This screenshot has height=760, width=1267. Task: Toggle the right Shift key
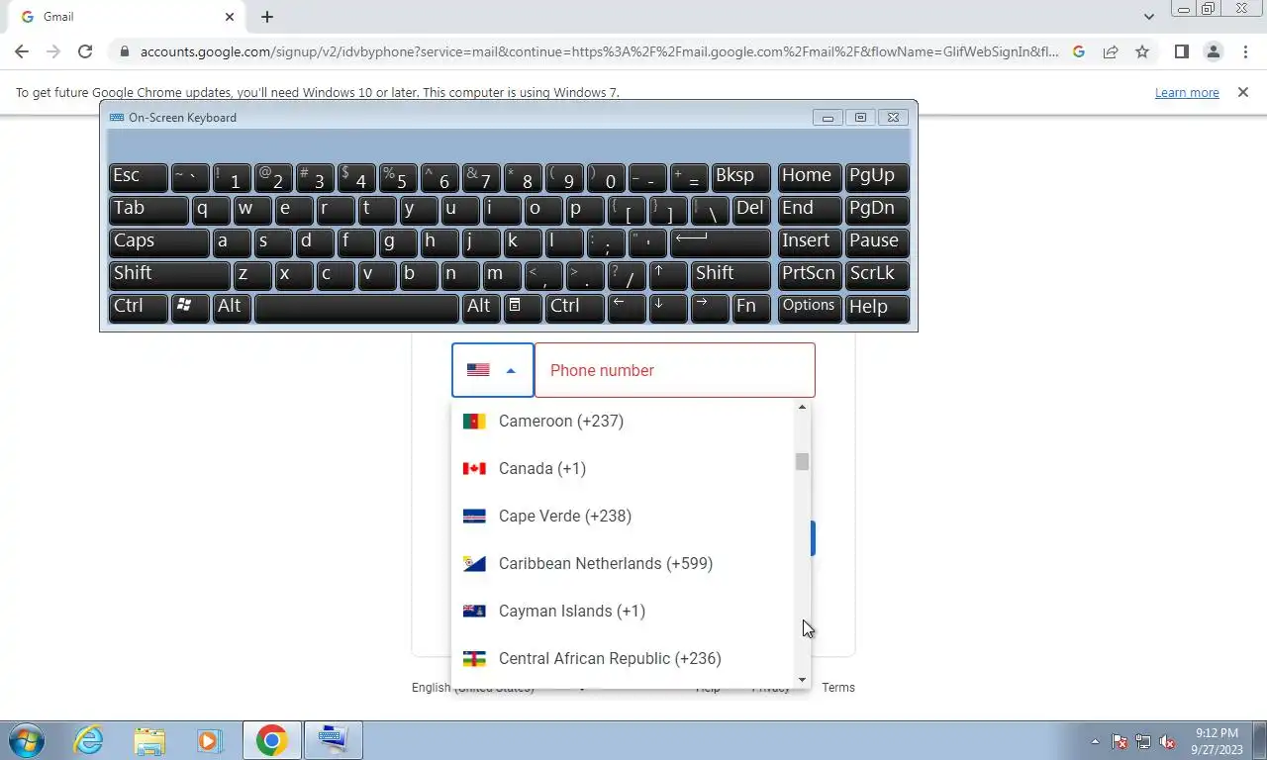[730, 274]
